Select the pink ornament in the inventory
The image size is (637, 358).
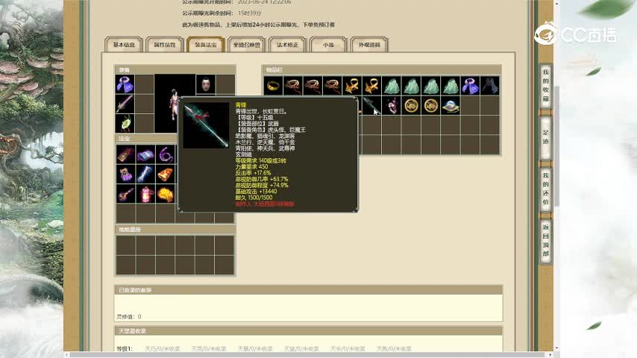point(392,106)
